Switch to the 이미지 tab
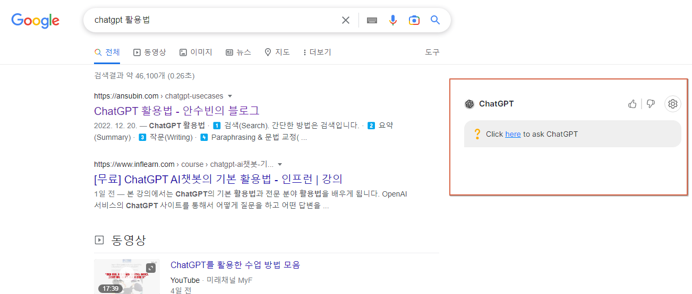The height and width of the screenshot is (294, 692). [196, 52]
